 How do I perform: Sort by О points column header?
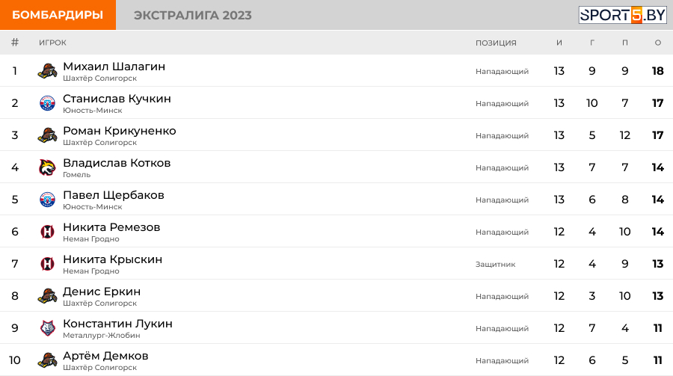(x=657, y=43)
